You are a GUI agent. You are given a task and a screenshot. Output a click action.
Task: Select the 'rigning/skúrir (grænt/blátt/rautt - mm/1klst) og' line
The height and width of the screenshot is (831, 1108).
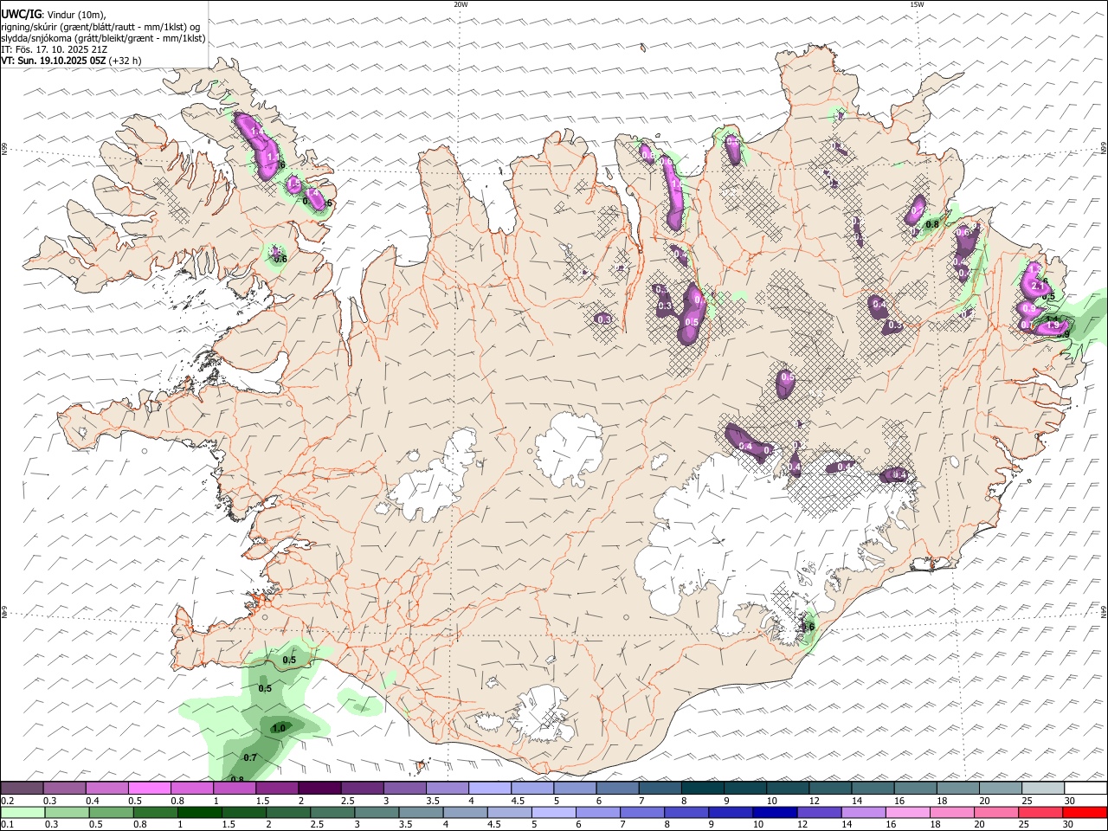point(100,27)
